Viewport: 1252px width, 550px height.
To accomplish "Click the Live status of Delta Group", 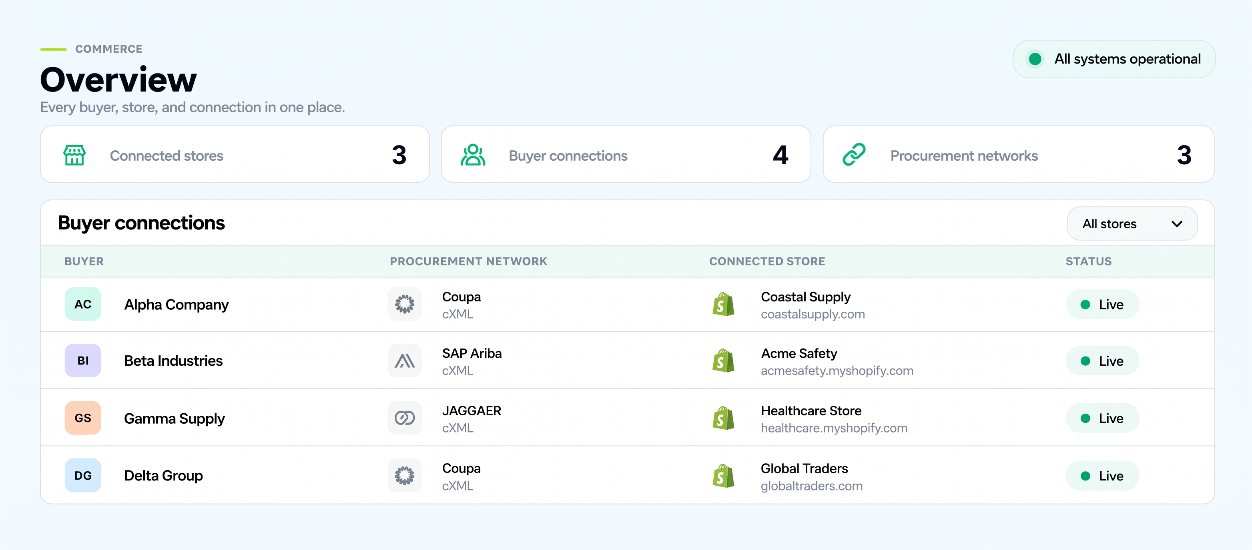I will [1102, 476].
